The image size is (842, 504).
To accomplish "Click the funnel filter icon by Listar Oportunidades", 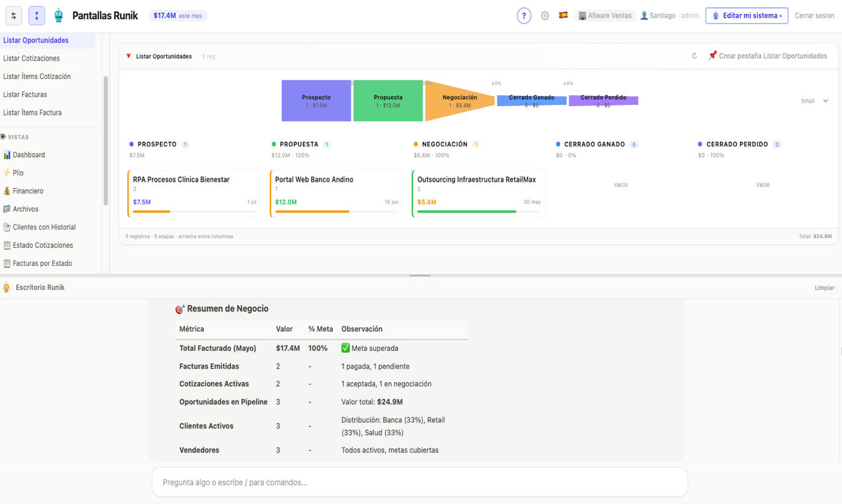I will [x=129, y=56].
